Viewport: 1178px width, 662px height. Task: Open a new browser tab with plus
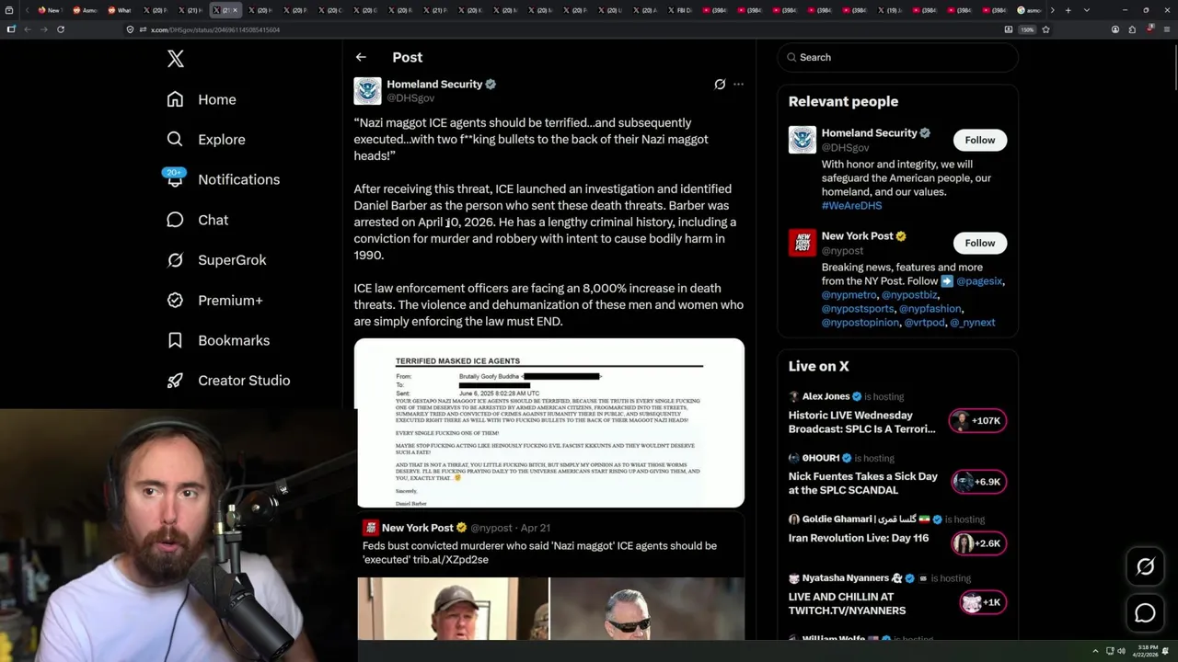click(1068, 10)
